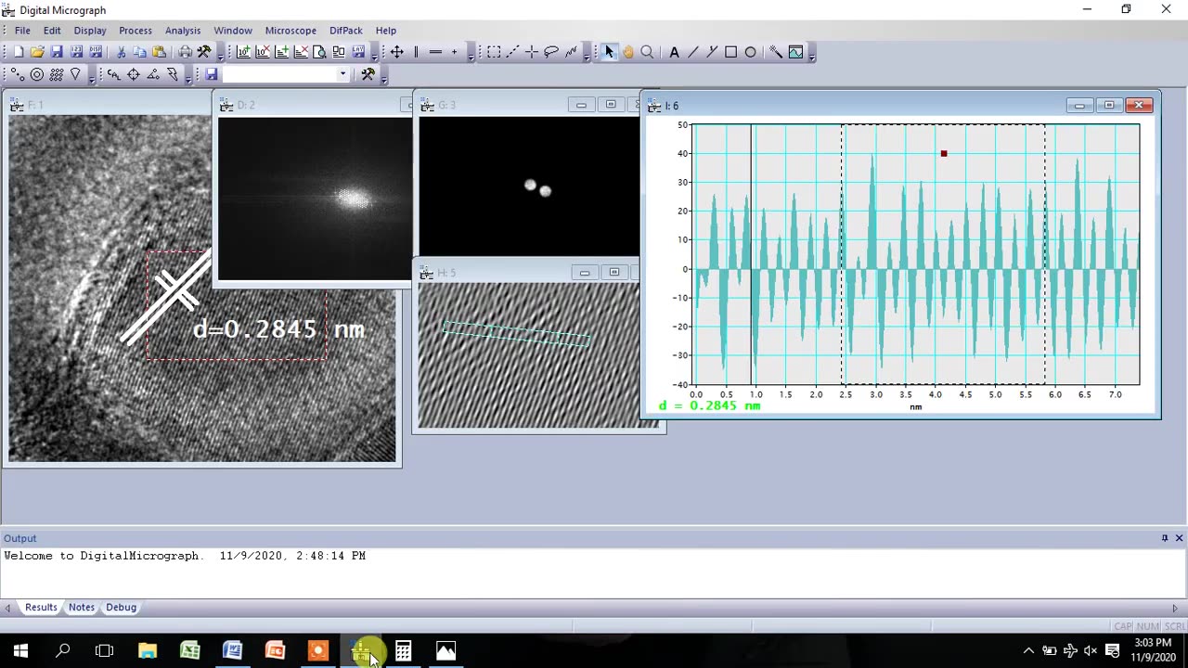Select the four-arrow move tool

[x=396, y=52]
